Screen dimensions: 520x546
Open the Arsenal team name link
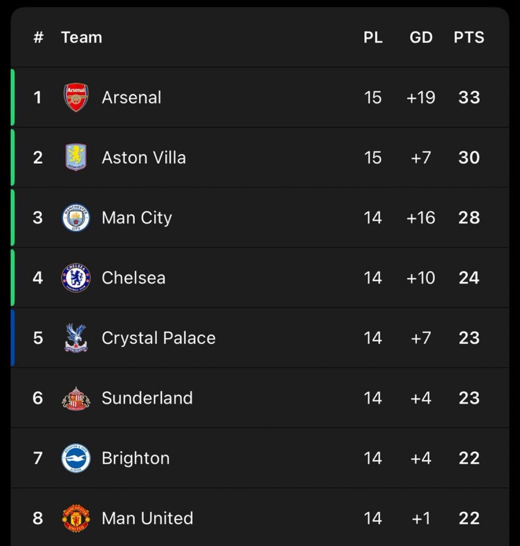131,97
